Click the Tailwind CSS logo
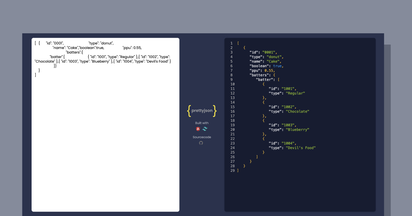The width and height of the screenshot is (412, 216). (205, 129)
